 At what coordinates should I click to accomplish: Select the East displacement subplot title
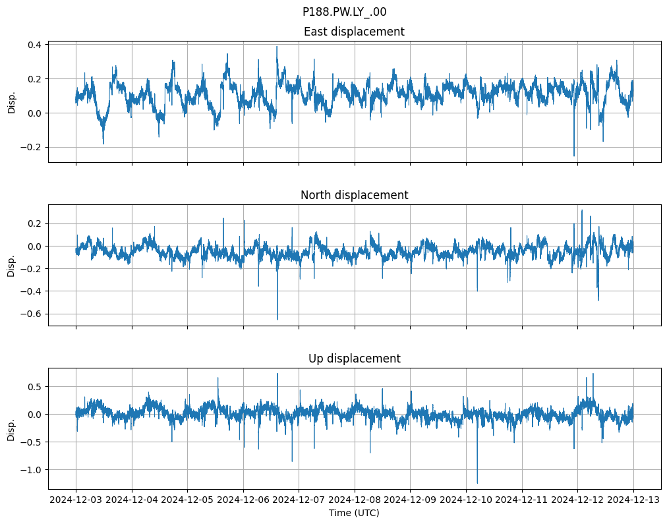(354, 32)
